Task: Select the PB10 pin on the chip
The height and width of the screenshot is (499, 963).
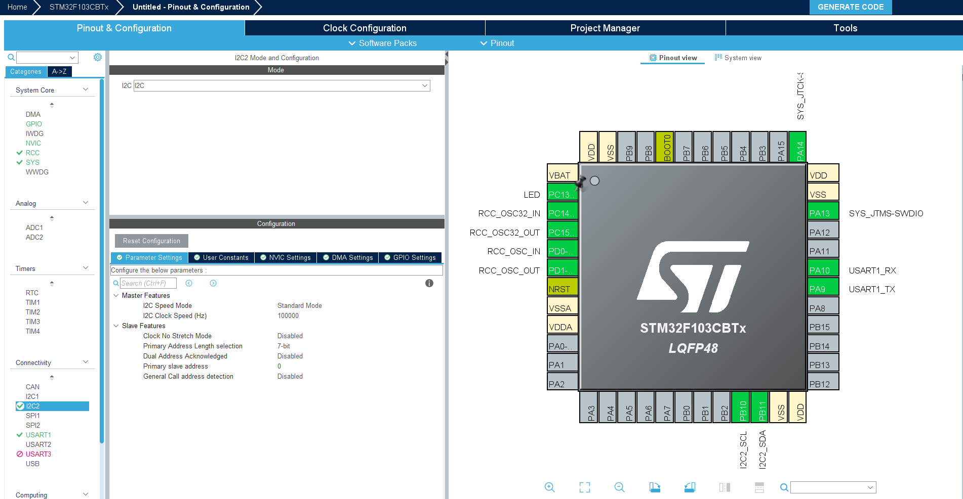Action: [x=741, y=407]
